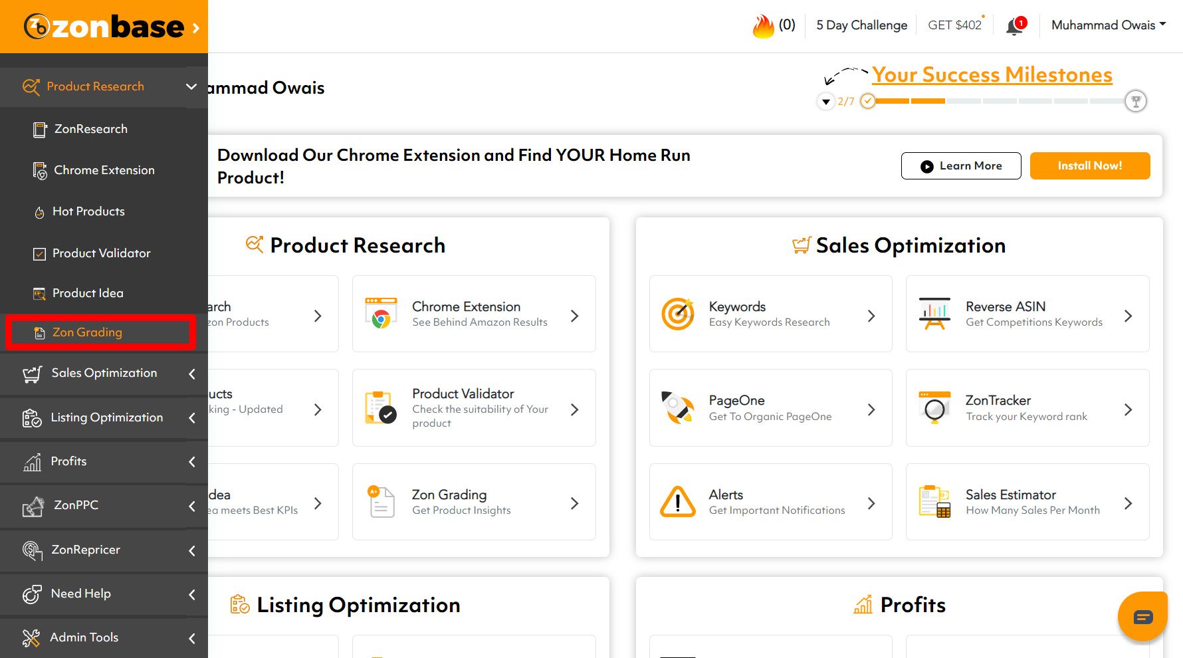Expand the Sales Optimization sidebar chevron
The image size is (1183, 658).
pyautogui.click(x=192, y=374)
